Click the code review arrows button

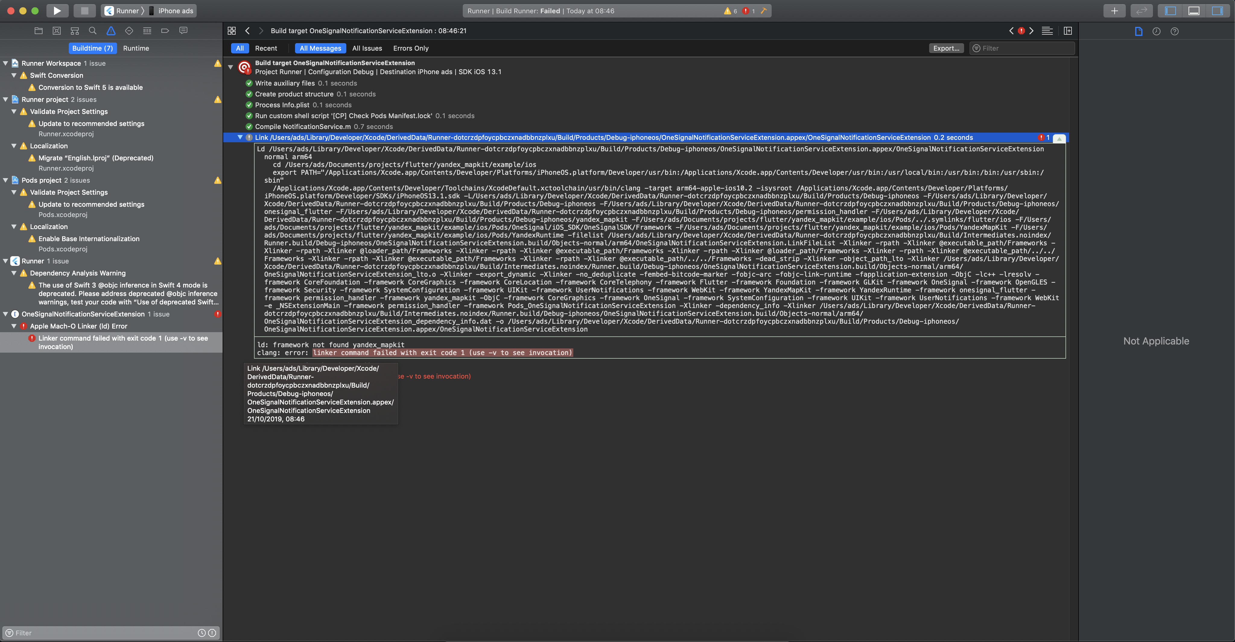[x=1141, y=11]
